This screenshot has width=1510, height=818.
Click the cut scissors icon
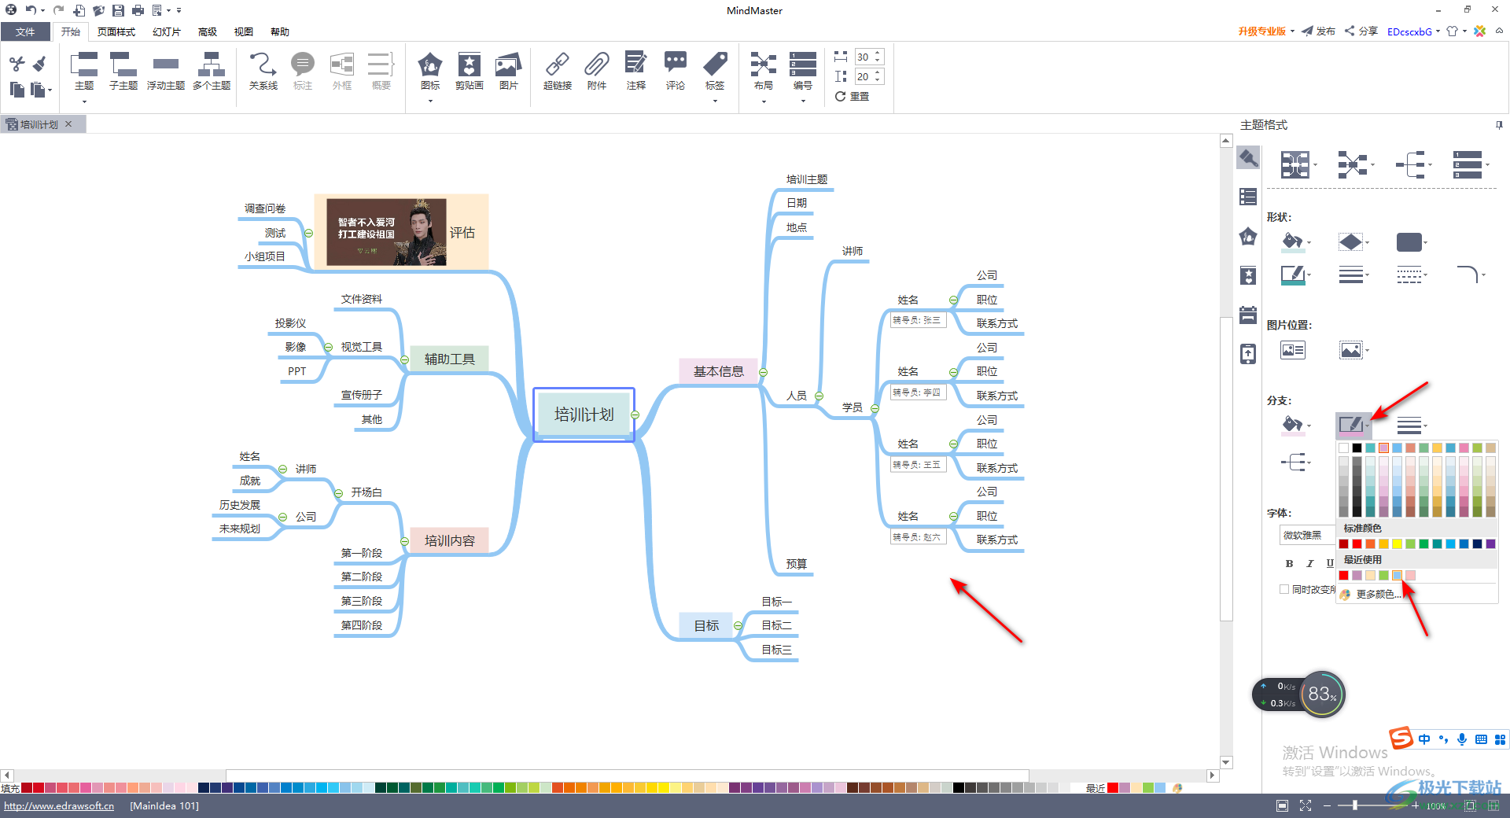(17, 64)
